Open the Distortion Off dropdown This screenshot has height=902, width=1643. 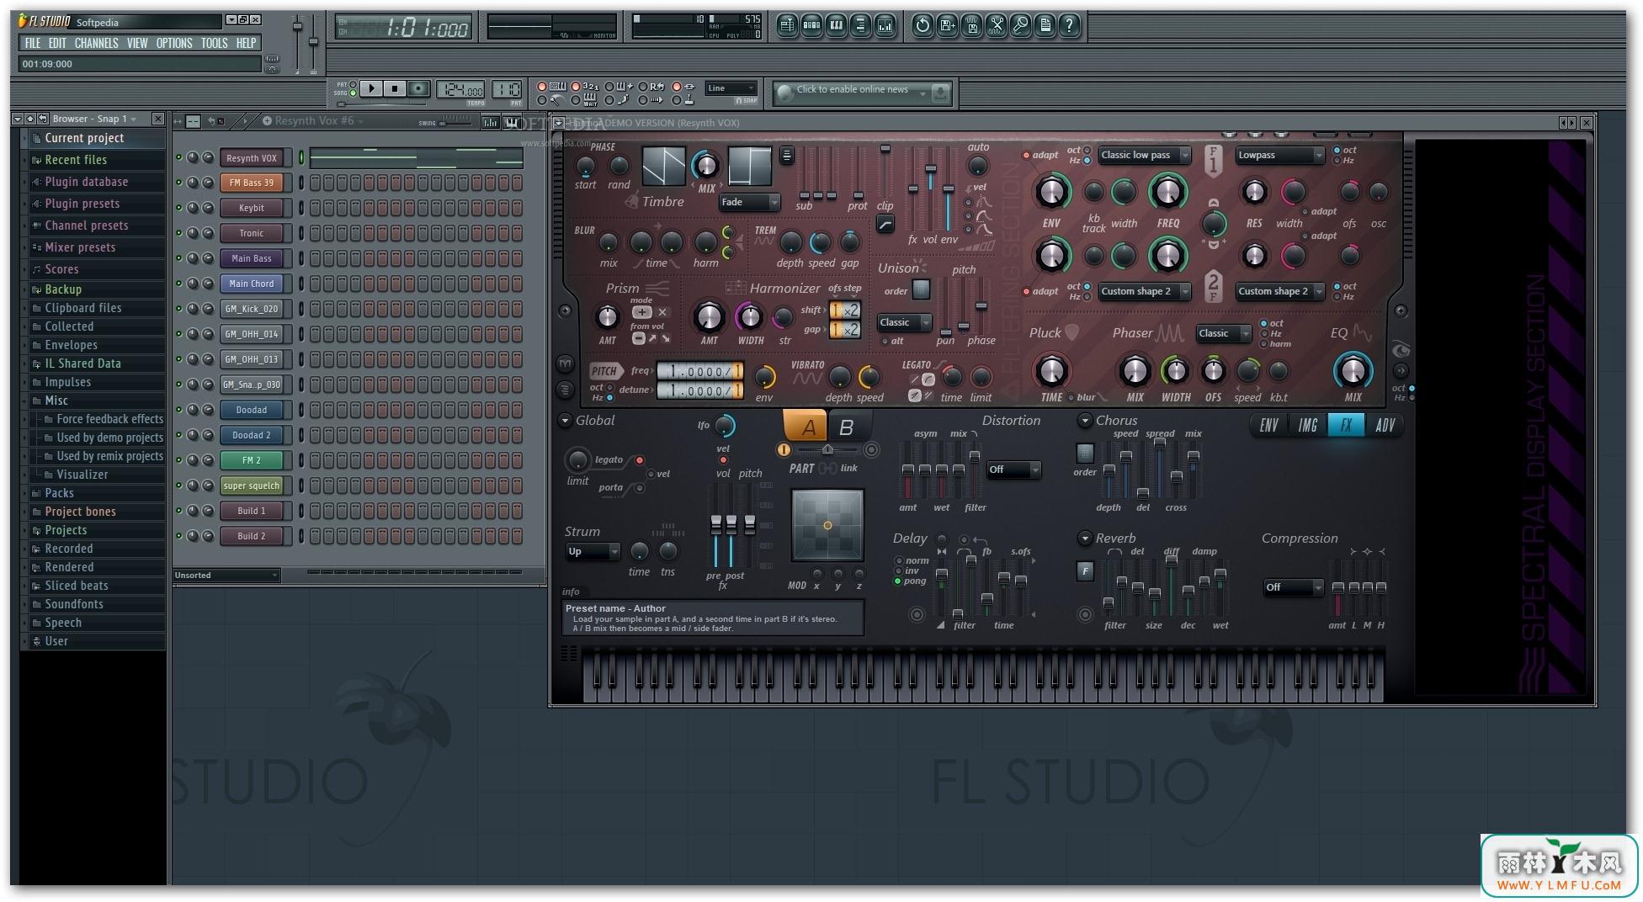point(1014,470)
